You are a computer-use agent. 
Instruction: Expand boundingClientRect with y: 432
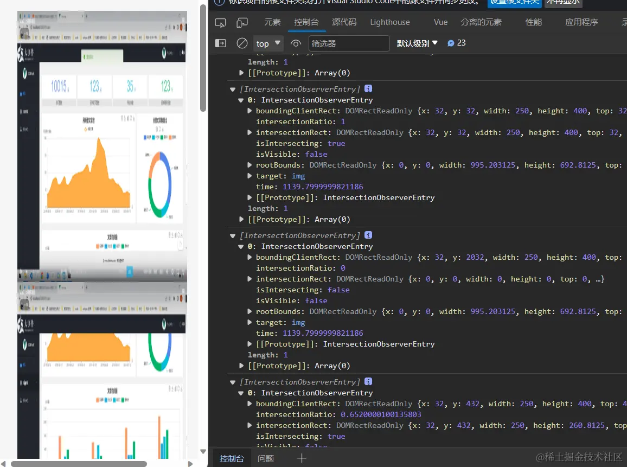pyautogui.click(x=249, y=404)
